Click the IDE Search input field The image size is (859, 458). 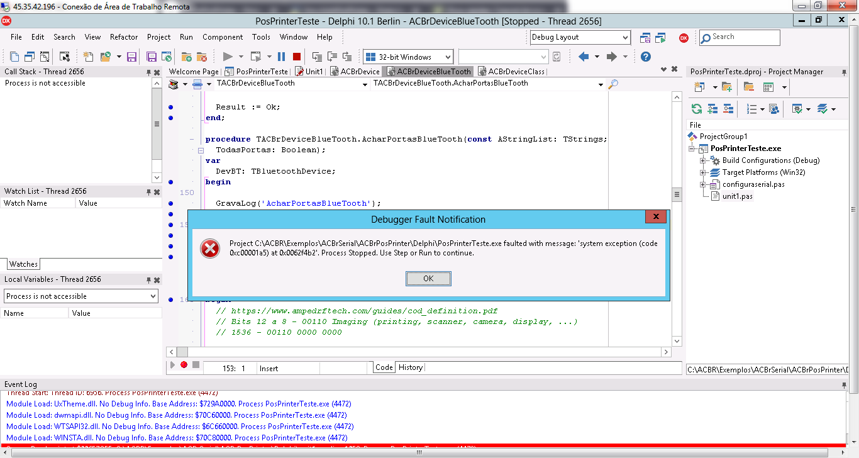click(x=740, y=38)
